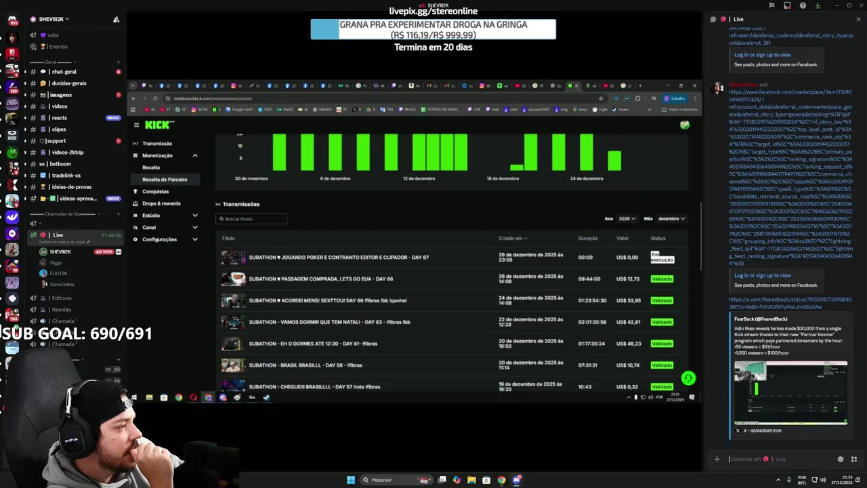Collapse the Monetização section
Screen dimensions: 867x488
(195, 156)
